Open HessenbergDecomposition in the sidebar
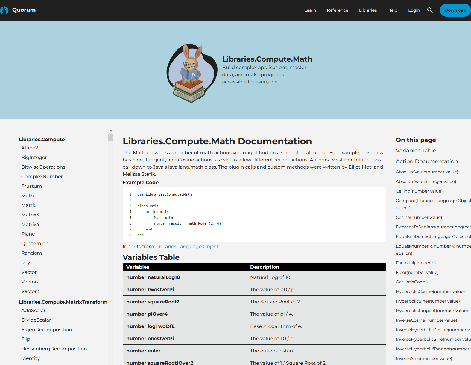 (x=54, y=349)
